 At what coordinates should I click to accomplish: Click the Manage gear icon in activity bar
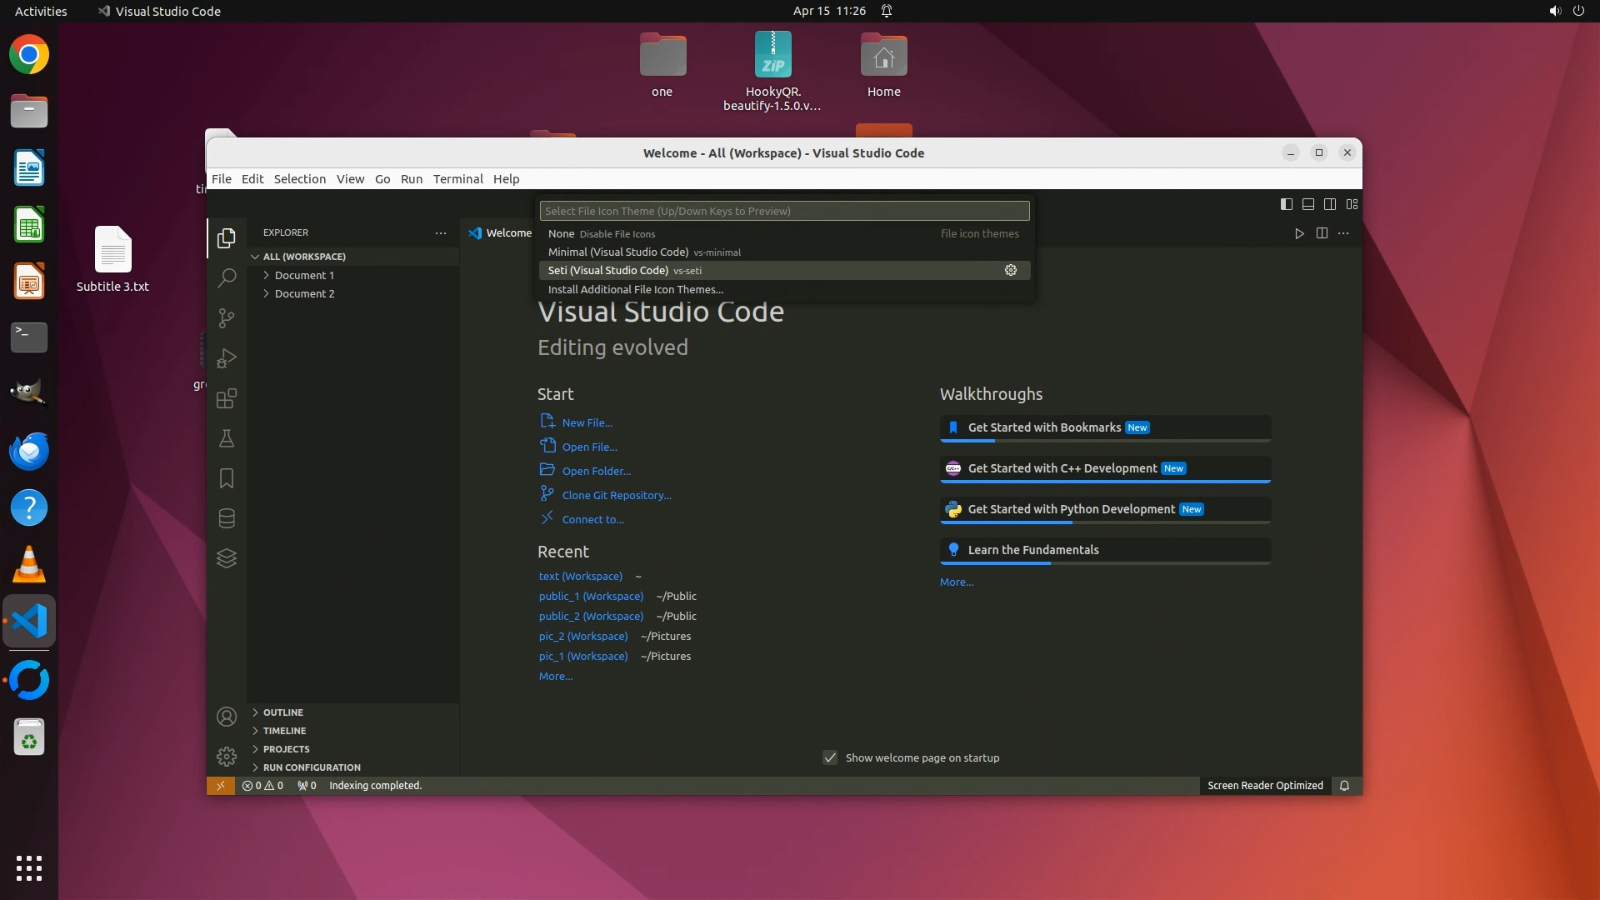[227, 756]
